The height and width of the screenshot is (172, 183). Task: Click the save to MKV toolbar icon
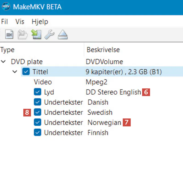pos(36,34)
